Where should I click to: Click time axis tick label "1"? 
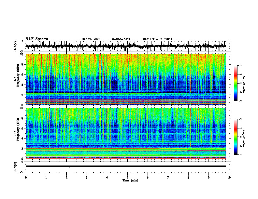[46, 178]
